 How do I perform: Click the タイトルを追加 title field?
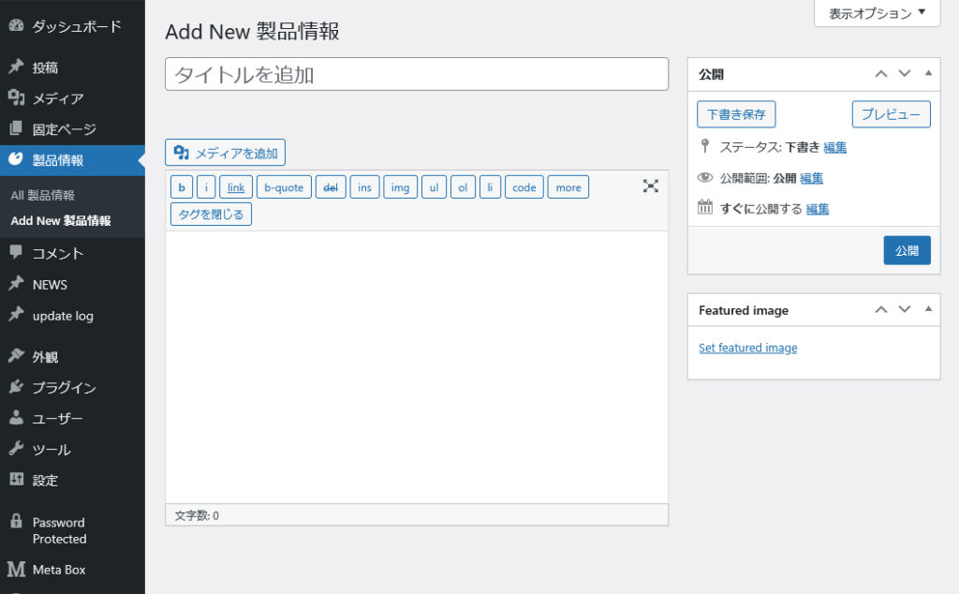[x=416, y=74]
